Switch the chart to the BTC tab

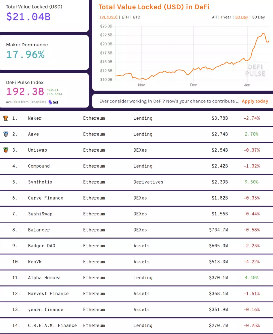coord(136,17)
